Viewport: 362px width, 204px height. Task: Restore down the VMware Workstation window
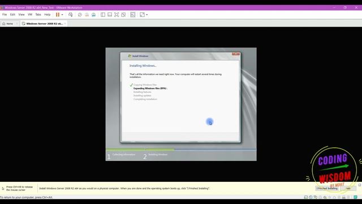click(345, 7)
